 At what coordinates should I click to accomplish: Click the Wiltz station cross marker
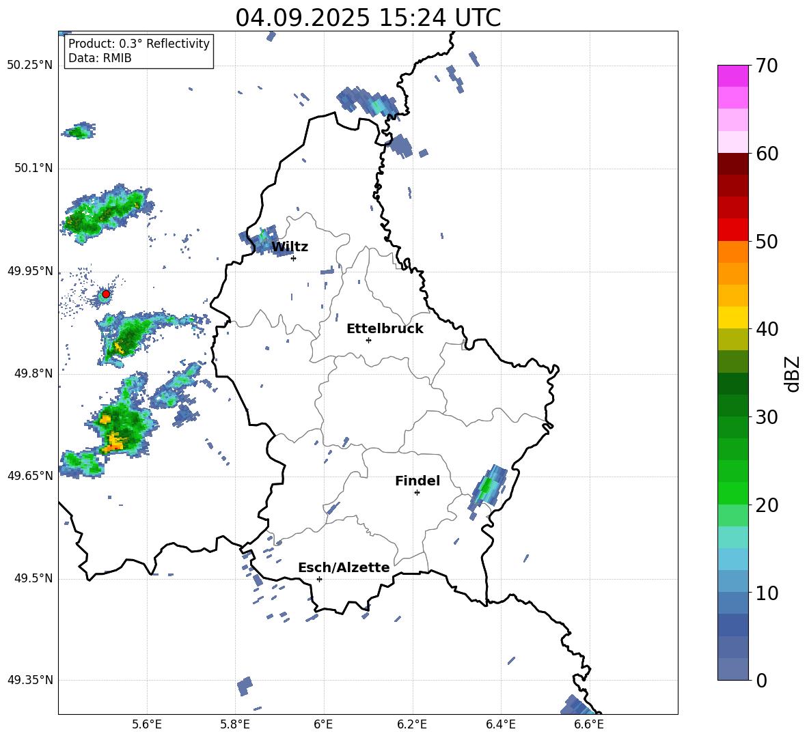(293, 258)
